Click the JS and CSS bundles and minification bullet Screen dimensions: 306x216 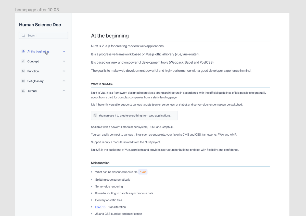pyautogui.click(x=119, y=214)
